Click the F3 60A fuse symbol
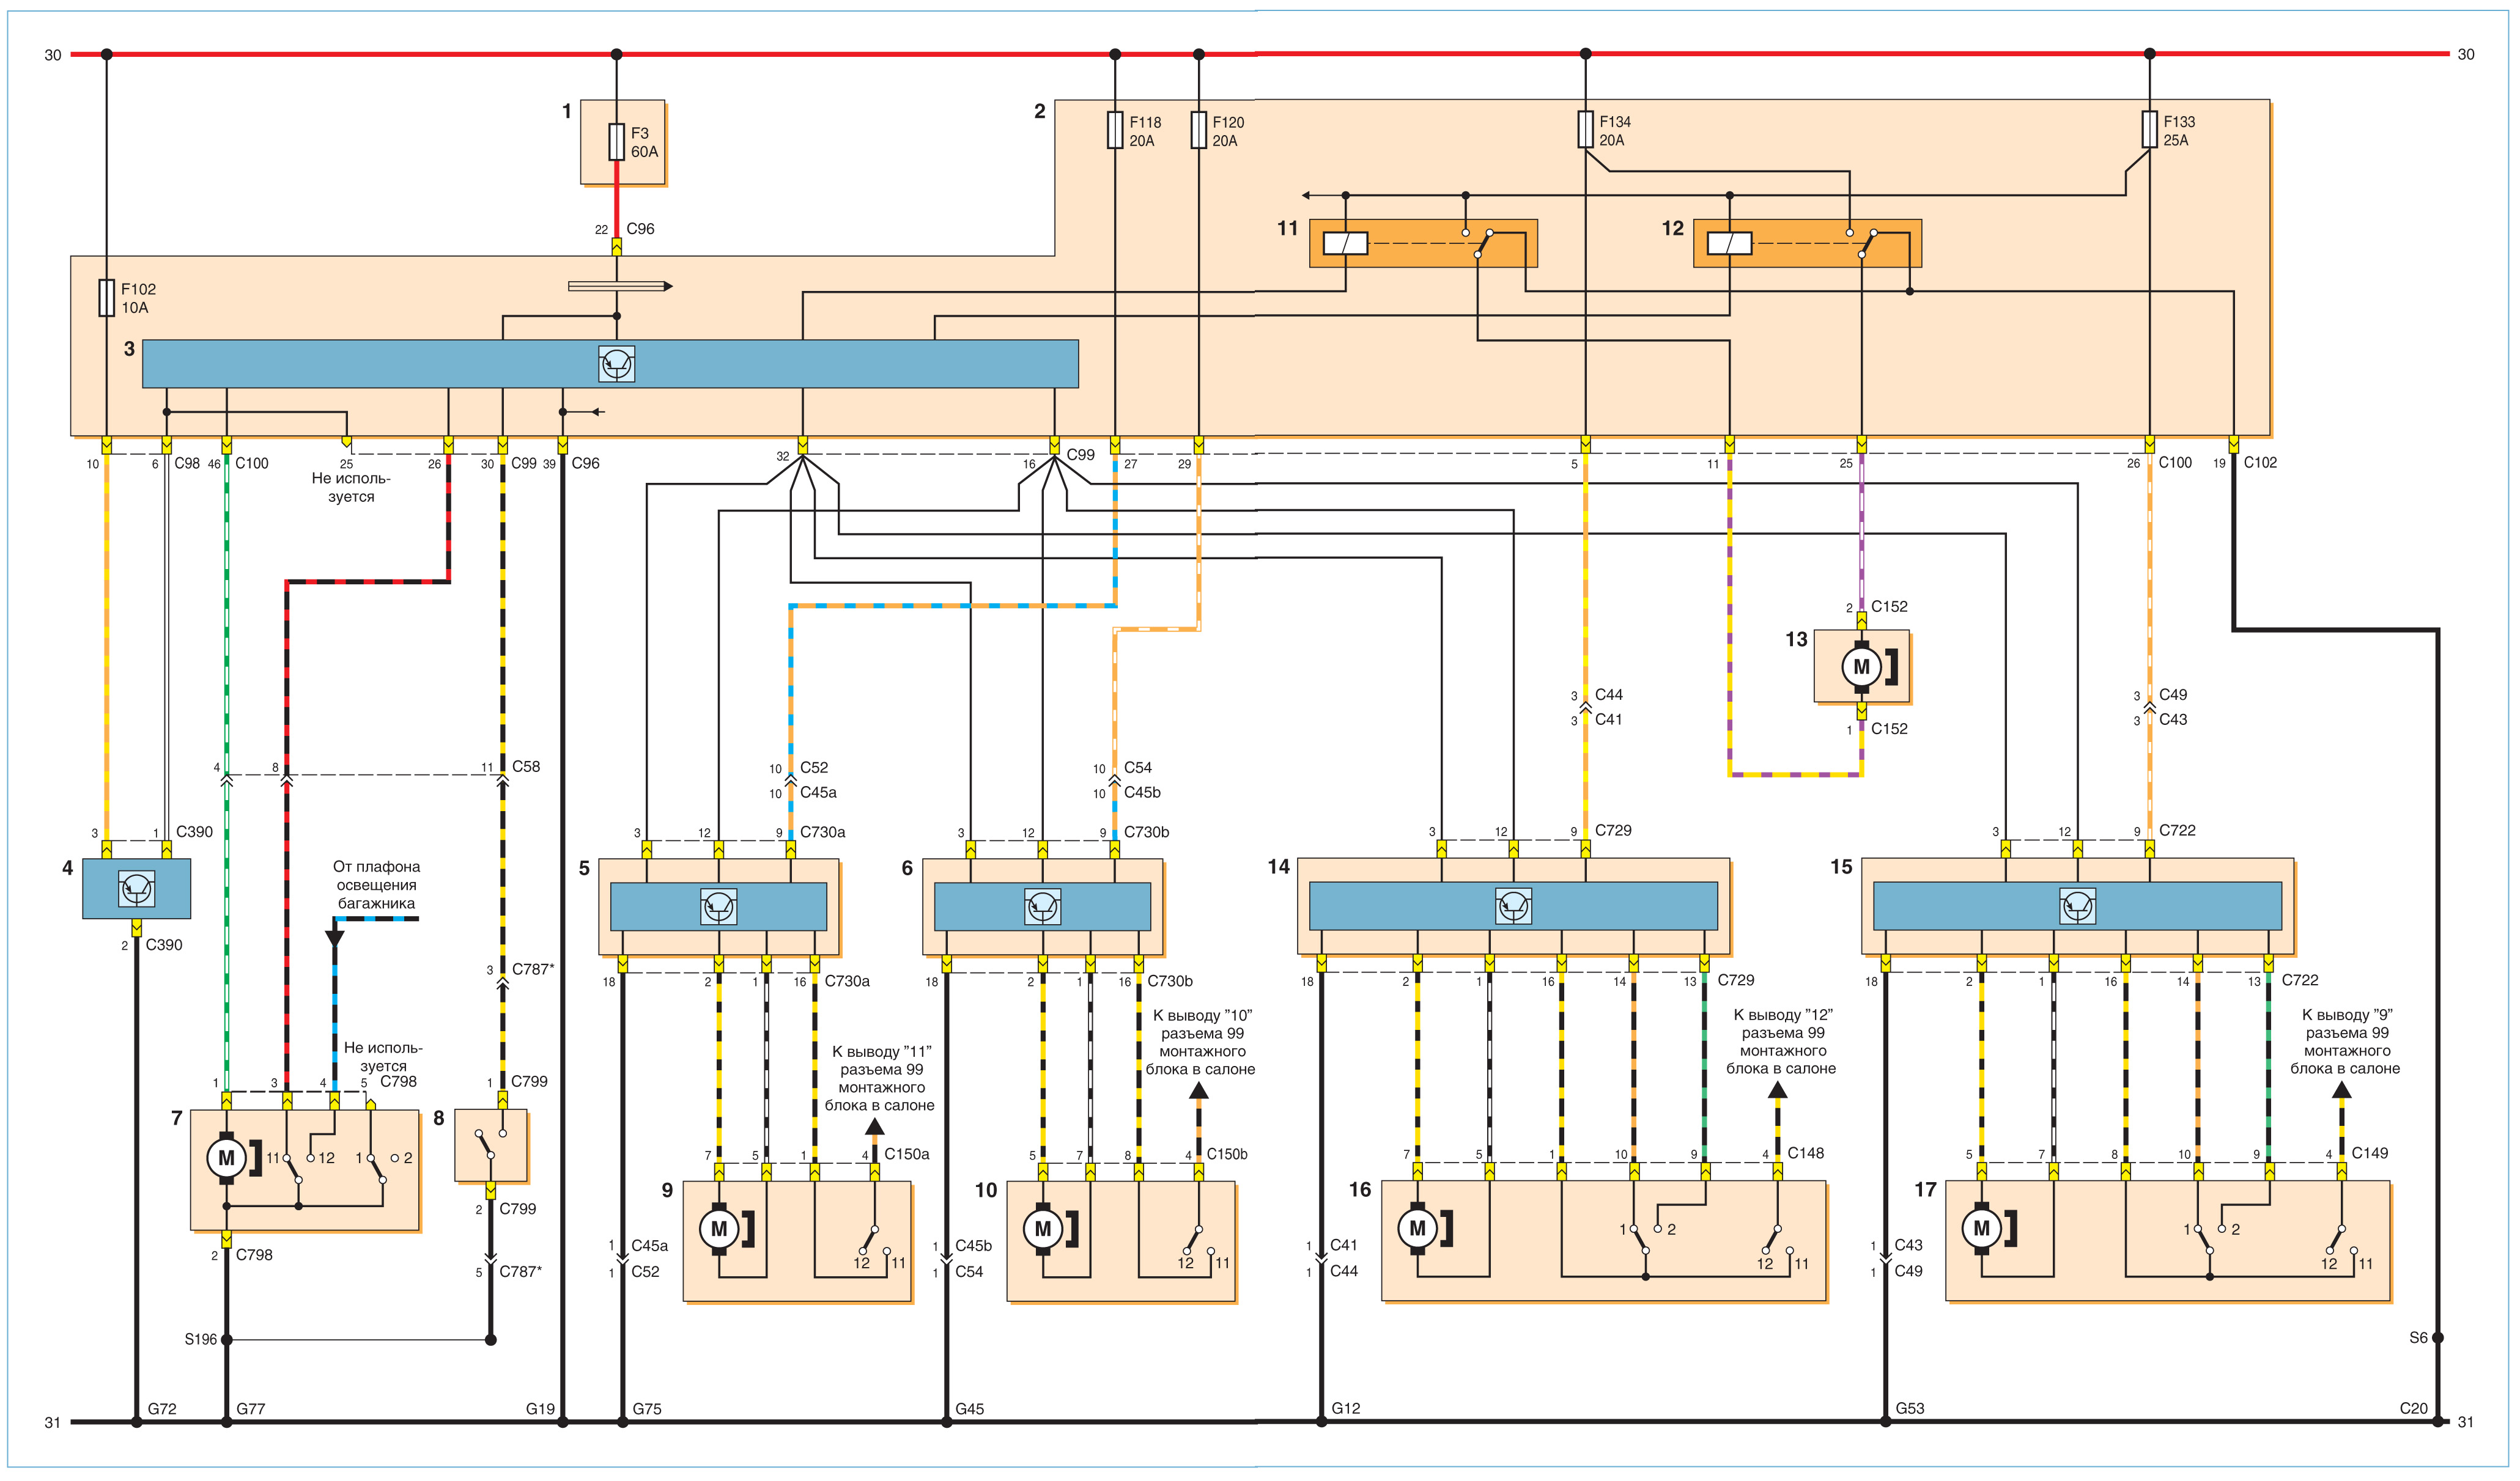 pos(616,142)
